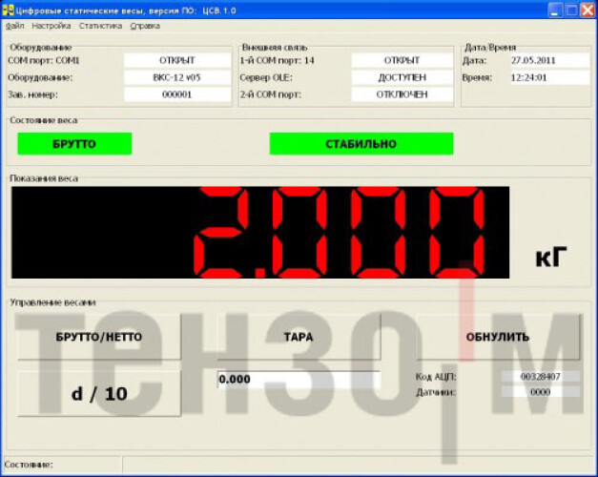The height and width of the screenshot is (477, 598).
Task: Click the green БРУТТО status indicator
Action: pyautogui.click(x=74, y=144)
